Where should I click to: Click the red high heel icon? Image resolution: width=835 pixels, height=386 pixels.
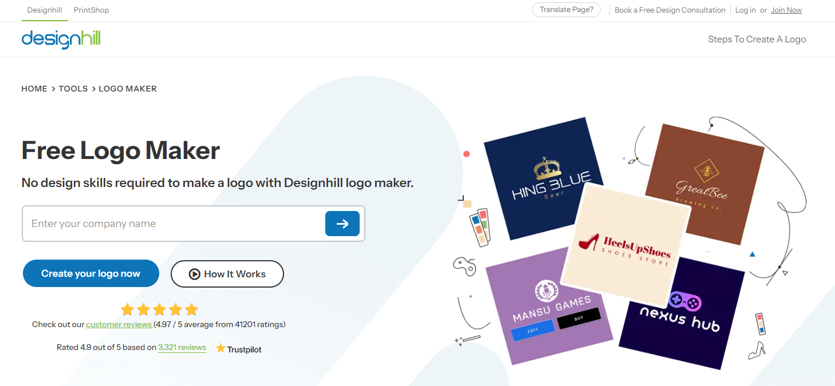tap(589, 241)
